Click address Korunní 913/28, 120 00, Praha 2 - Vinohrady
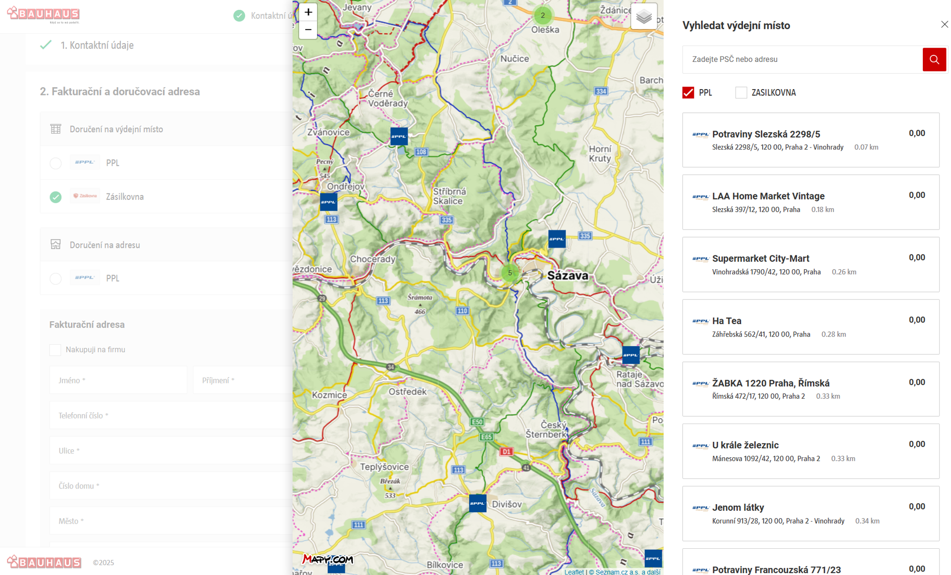This screenshot has width=951, height=575. click(x=778, y=521)
